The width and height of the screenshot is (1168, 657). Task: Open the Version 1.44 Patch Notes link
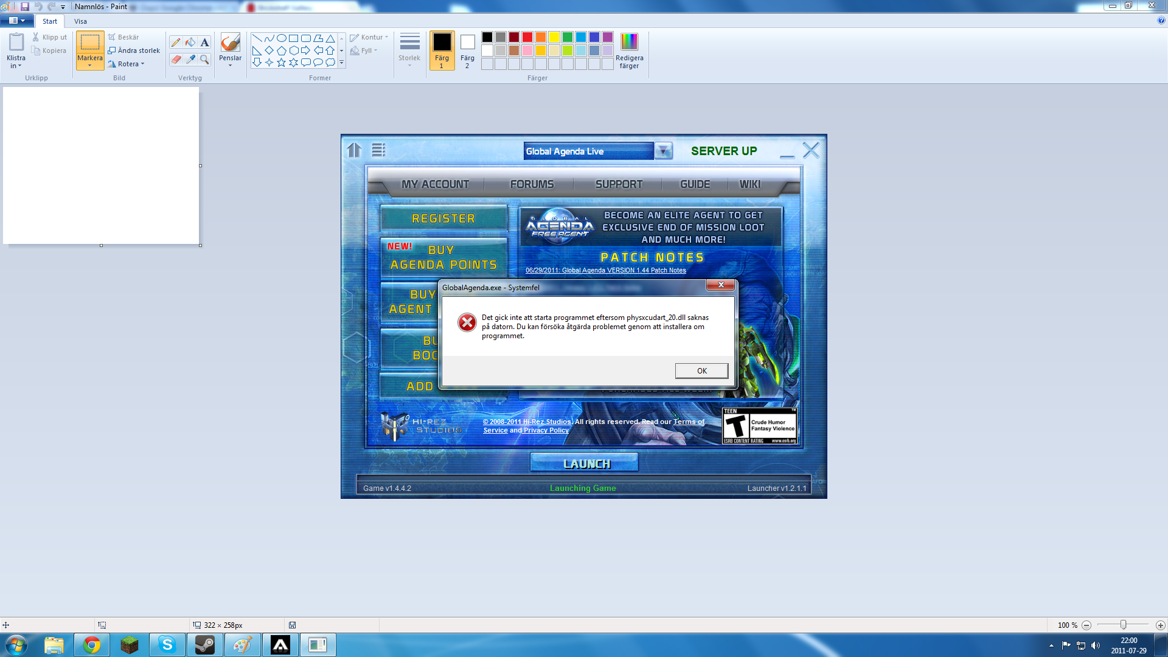click(605, 270)
